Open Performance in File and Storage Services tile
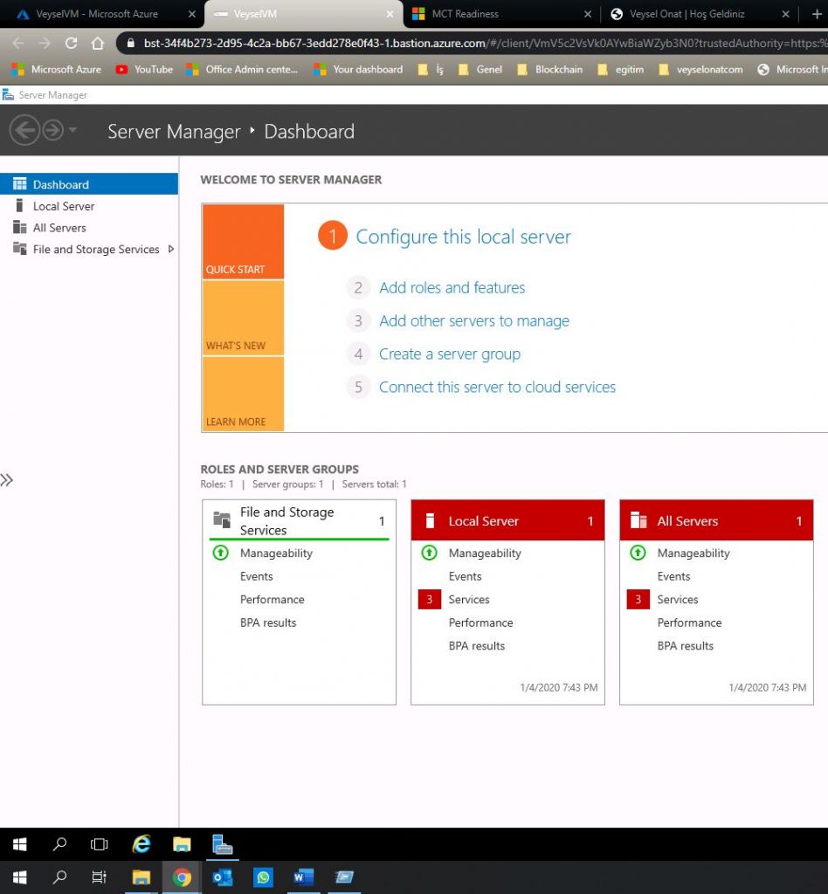 pyautogui.click(x=272, y=599)
